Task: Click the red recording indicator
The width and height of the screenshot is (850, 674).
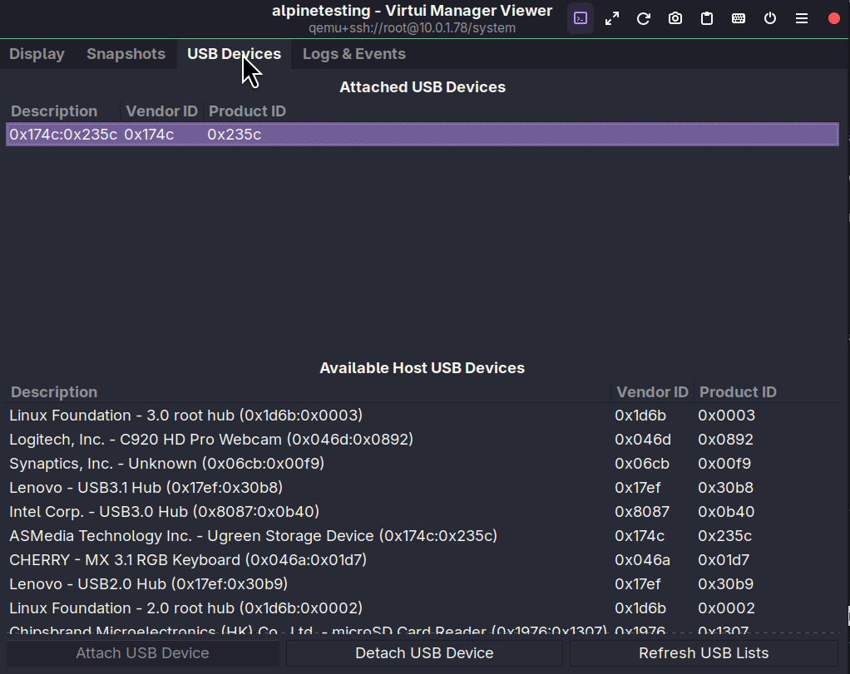Action: coord(833,17)
